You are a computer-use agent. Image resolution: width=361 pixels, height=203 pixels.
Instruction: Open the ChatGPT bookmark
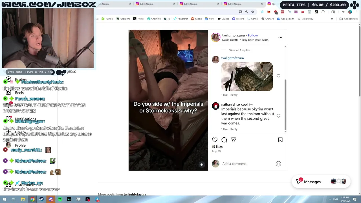pyautogui.click(x=268, y=19)
